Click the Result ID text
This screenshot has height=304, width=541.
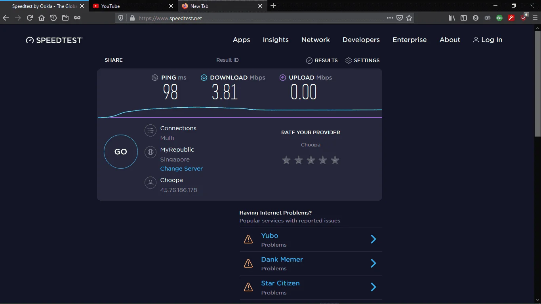227,60
